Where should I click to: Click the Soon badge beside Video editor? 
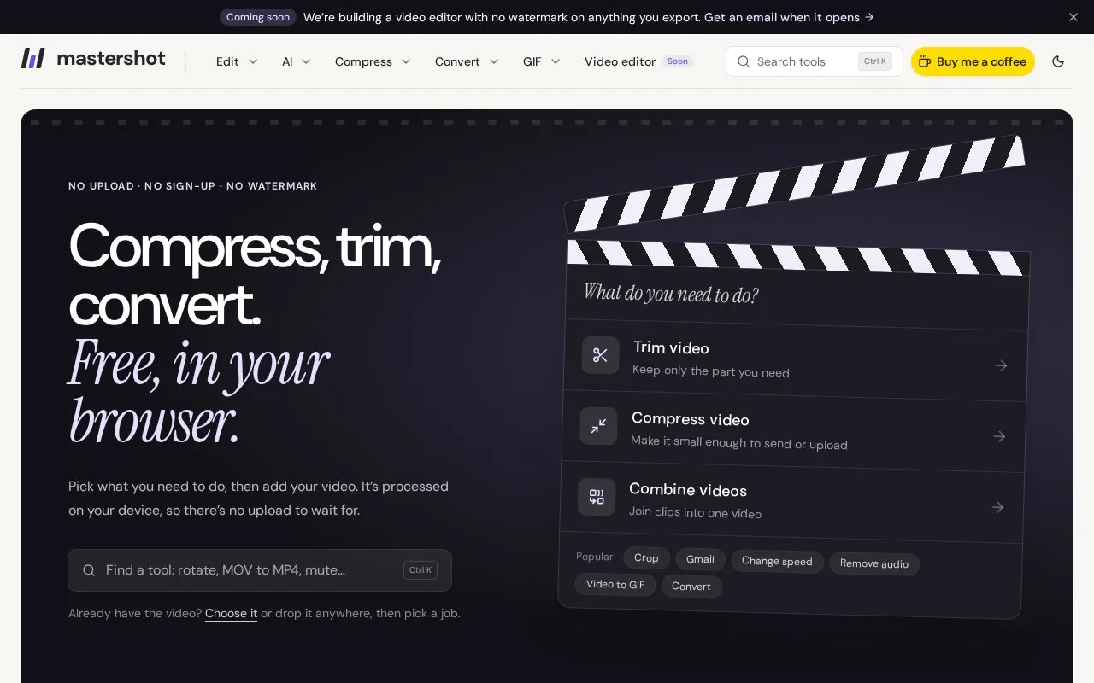point(678,61)
